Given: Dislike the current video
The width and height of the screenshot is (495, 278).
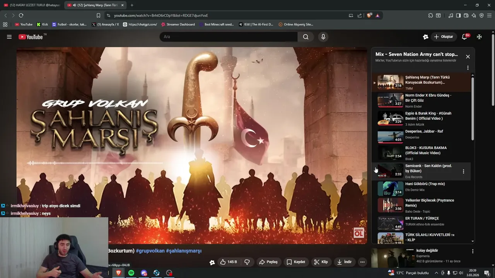Looking at the screenshot, I should coord(247,262).
